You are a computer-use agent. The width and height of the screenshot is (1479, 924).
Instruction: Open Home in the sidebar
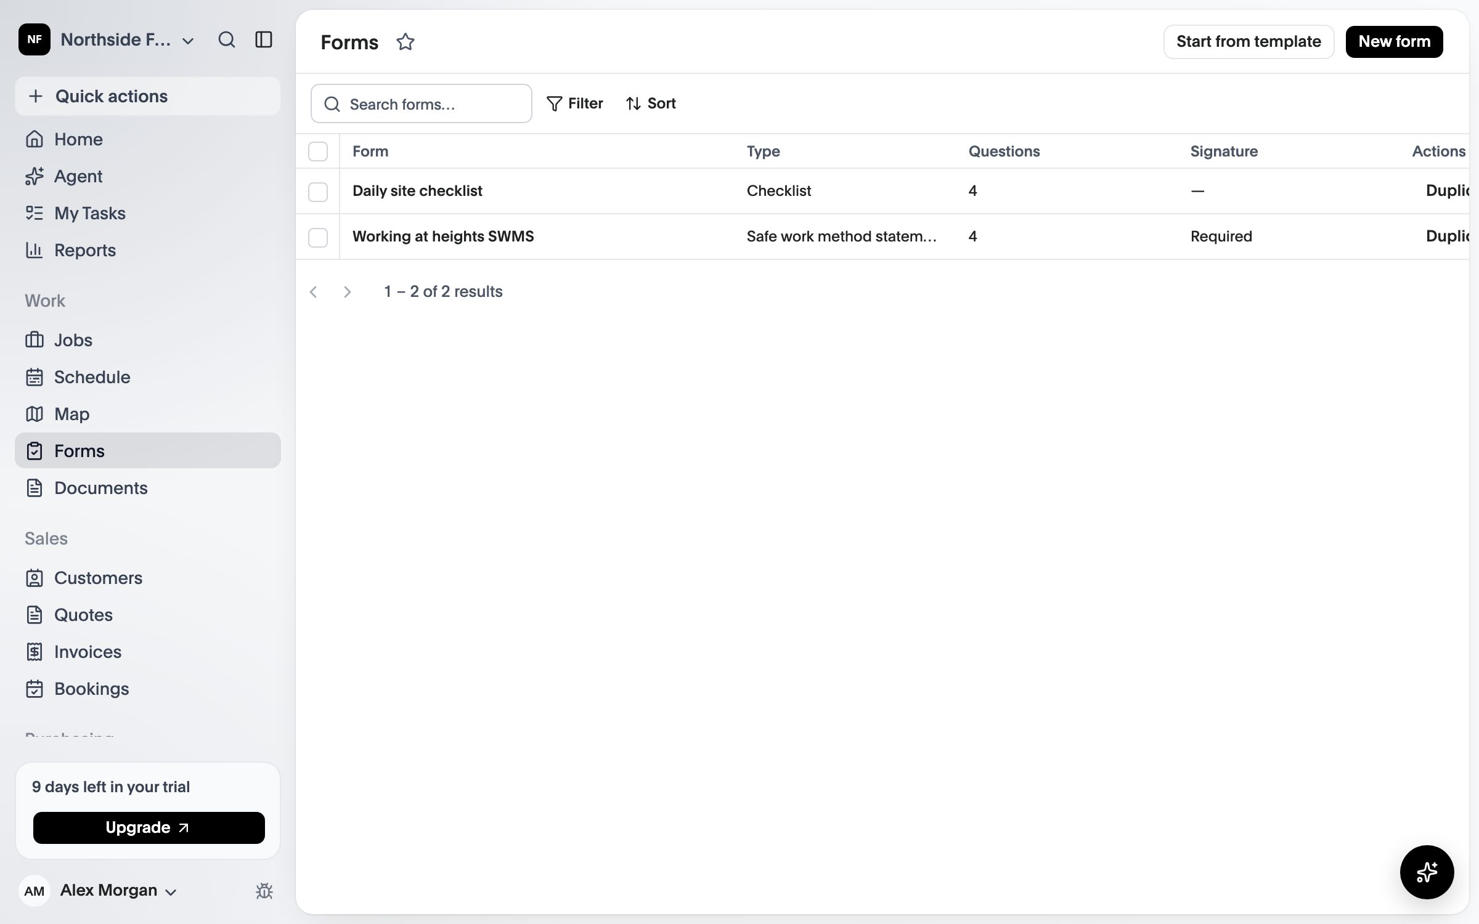click(x=148, y=139)
